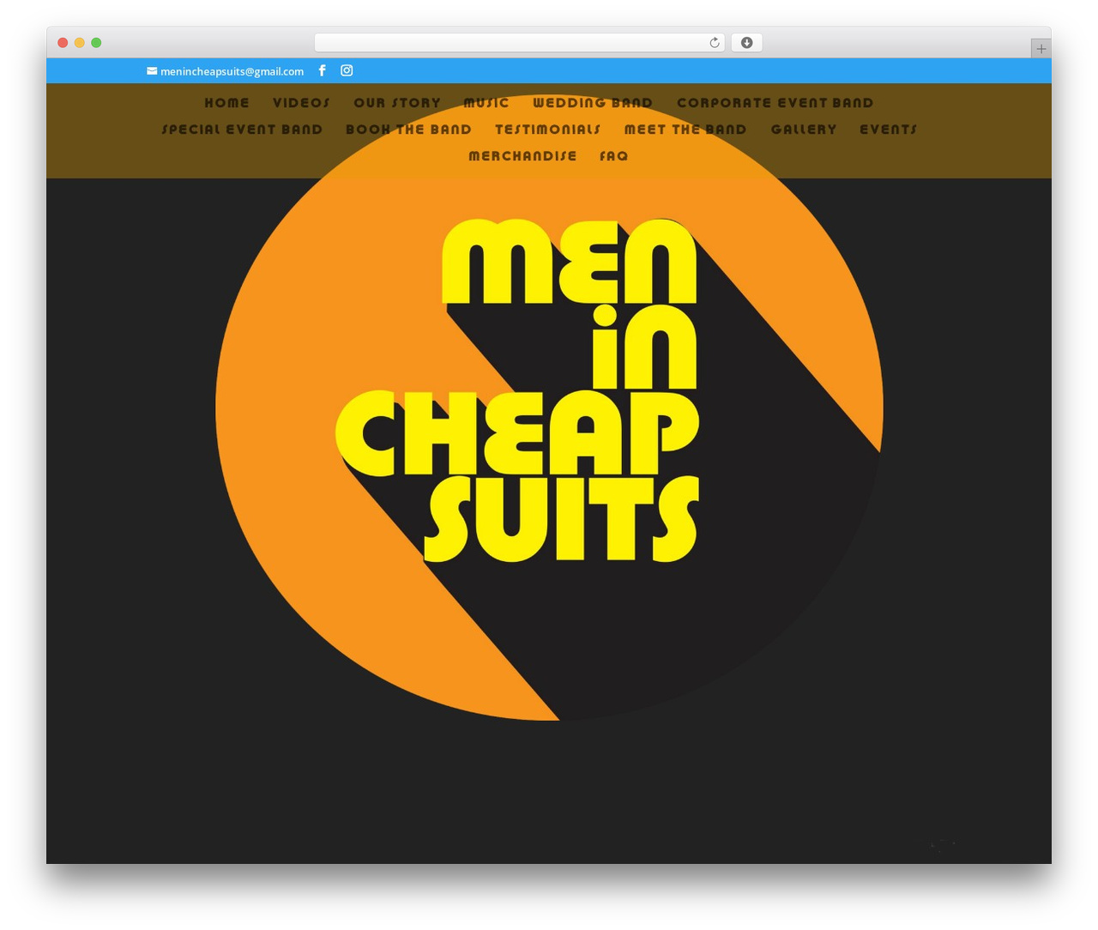
Task: Choose Book the Band
Action: click(408, 130)
